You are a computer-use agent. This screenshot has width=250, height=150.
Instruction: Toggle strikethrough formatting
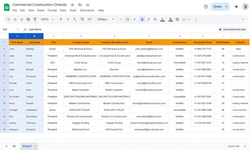click(155, 19)
